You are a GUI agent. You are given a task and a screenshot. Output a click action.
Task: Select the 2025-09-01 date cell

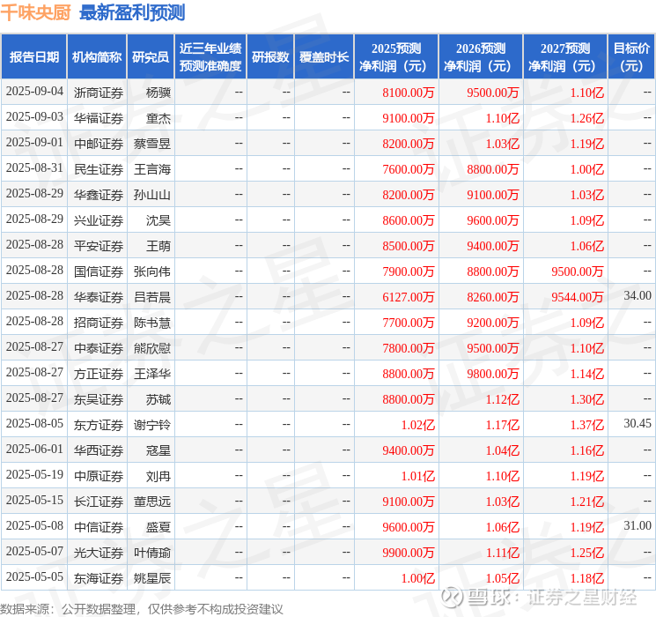(x=34, y=143)
